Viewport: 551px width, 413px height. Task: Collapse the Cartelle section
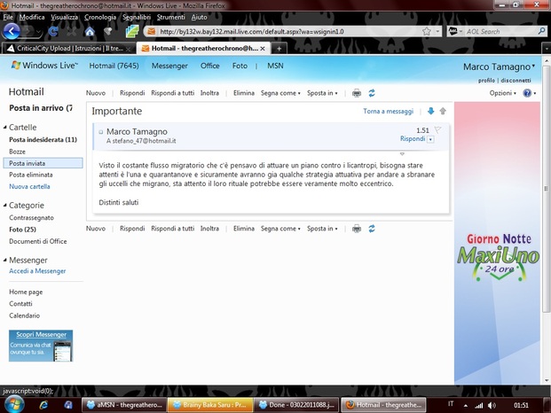(x=5, y=127)
